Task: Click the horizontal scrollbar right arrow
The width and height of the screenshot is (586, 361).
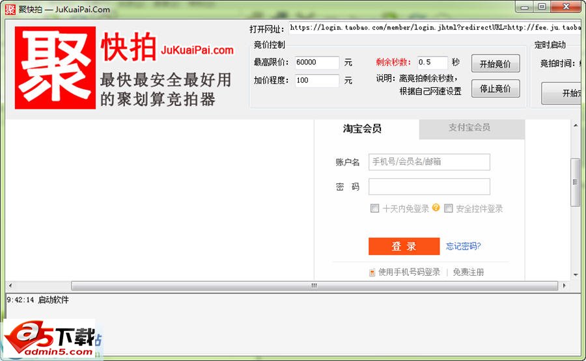Action: 564,286
